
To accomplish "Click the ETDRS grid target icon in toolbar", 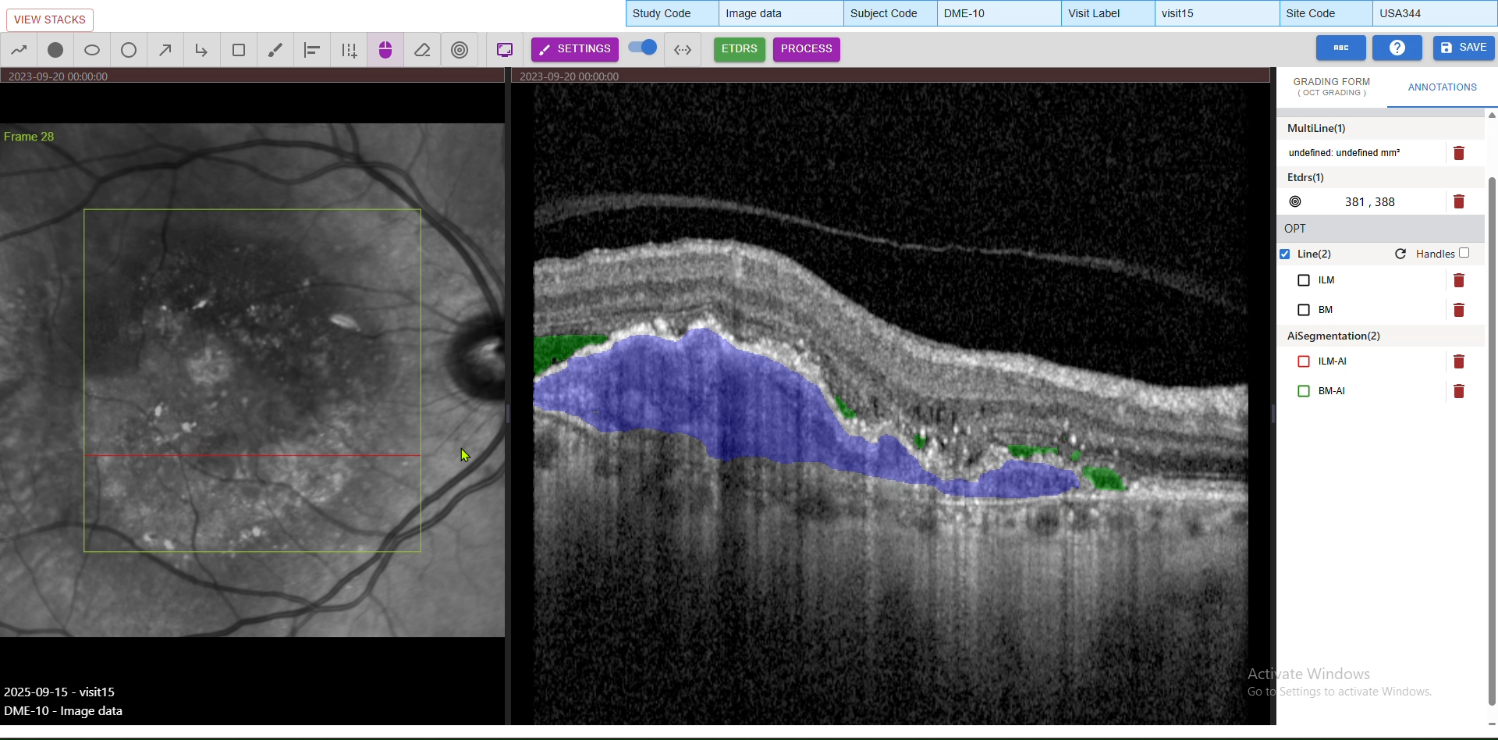I will coord(460,50).
